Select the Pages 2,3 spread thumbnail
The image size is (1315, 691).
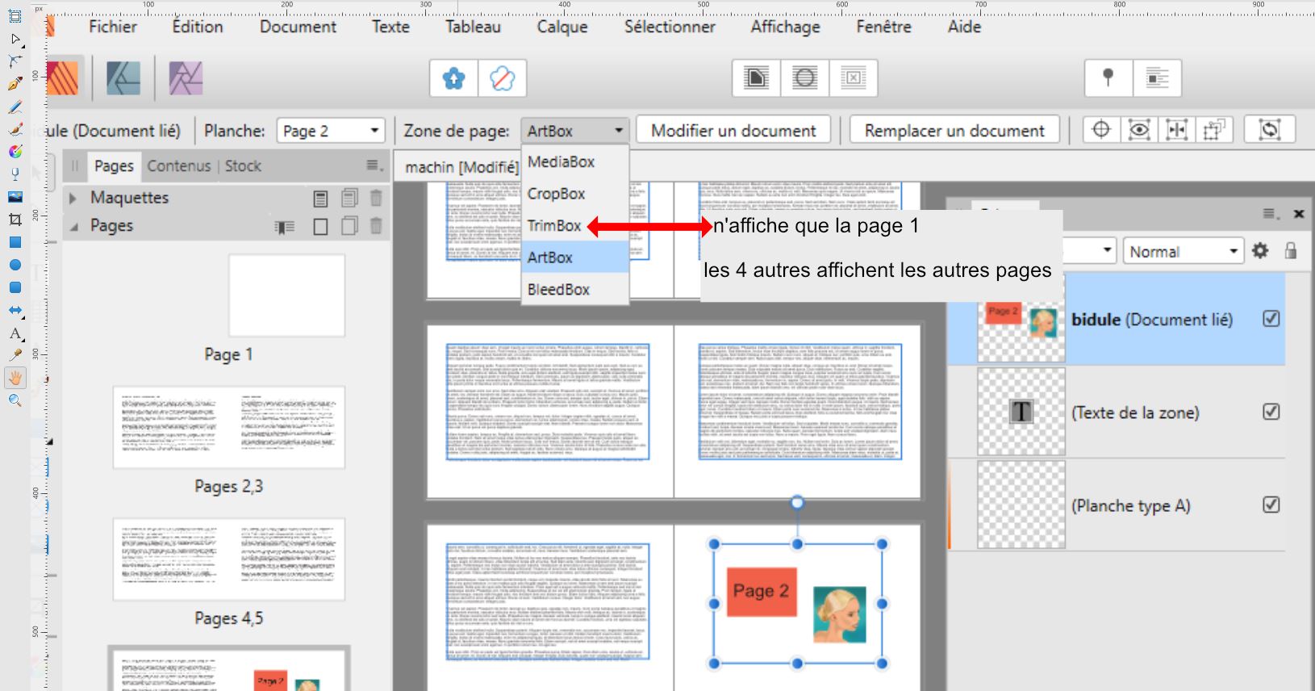[229, 427]
